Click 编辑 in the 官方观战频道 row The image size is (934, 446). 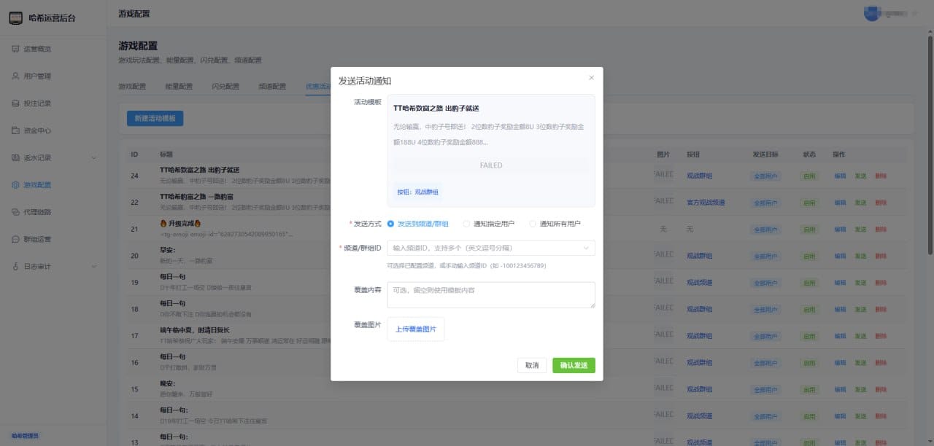pyautogui.click(x=841, y=203)
